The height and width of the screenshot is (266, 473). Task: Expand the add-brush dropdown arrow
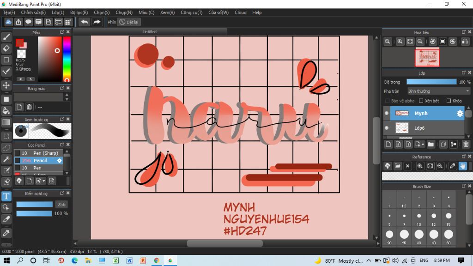click(x=44, y=181)
